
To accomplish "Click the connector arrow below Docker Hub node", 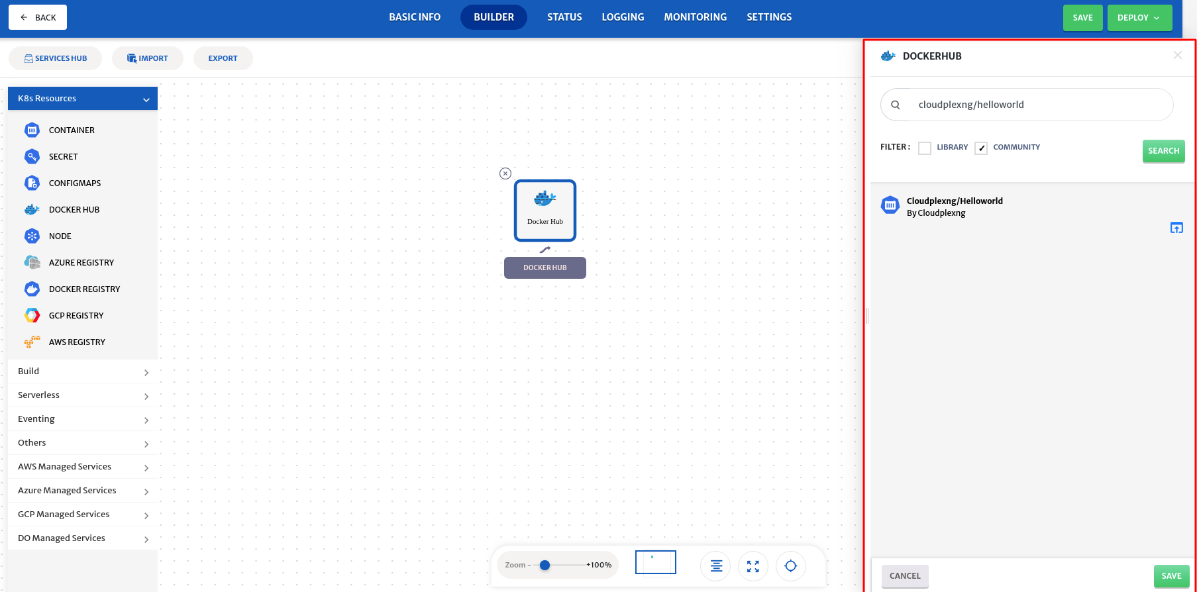I will pos(545,250).
